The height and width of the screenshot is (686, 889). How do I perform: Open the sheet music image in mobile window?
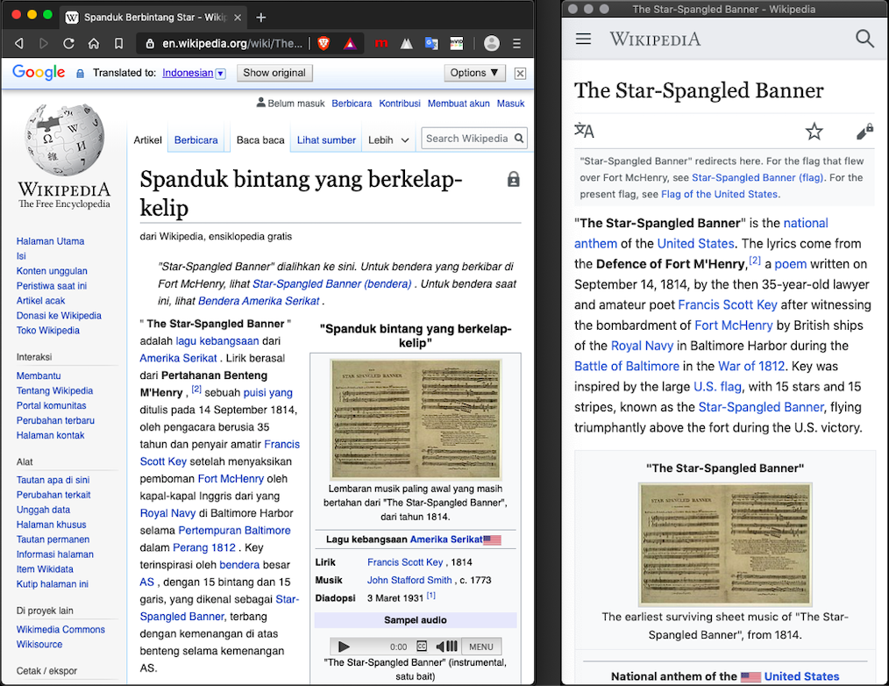coord(725,545)
